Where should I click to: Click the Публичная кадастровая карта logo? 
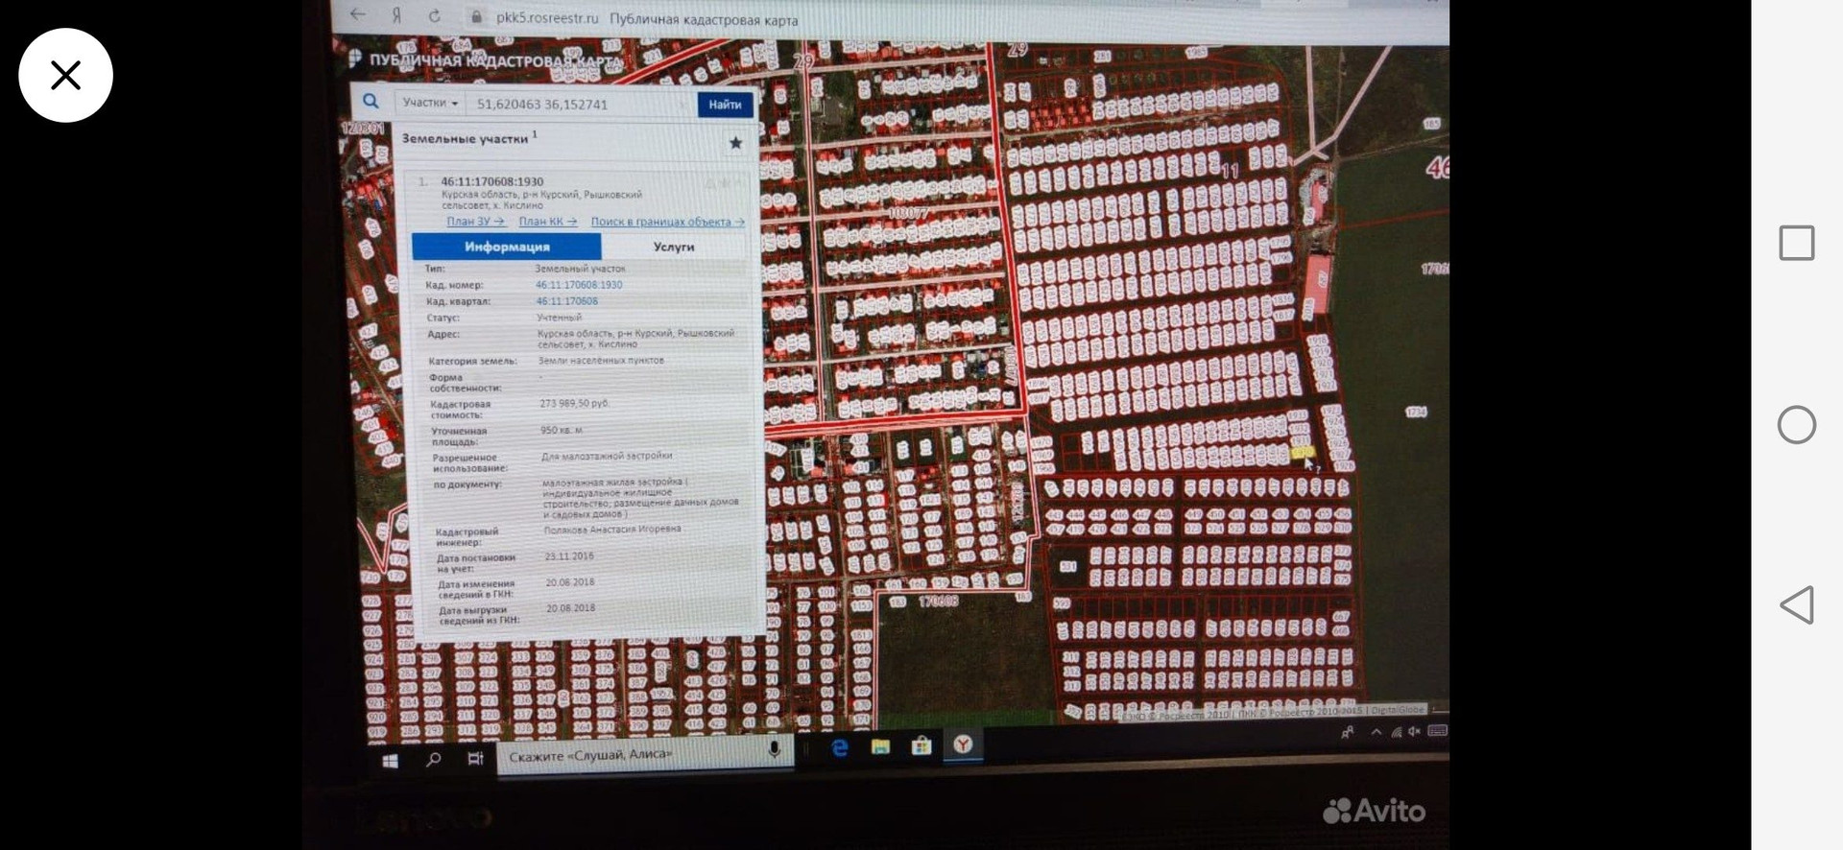point(486,59)
